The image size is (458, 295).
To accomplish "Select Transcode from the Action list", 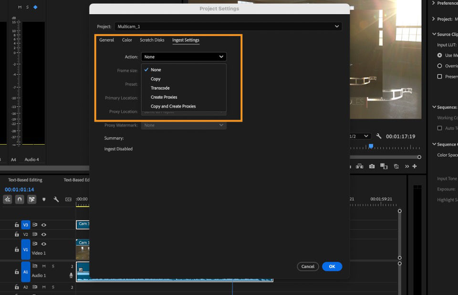I will [160, 88].
